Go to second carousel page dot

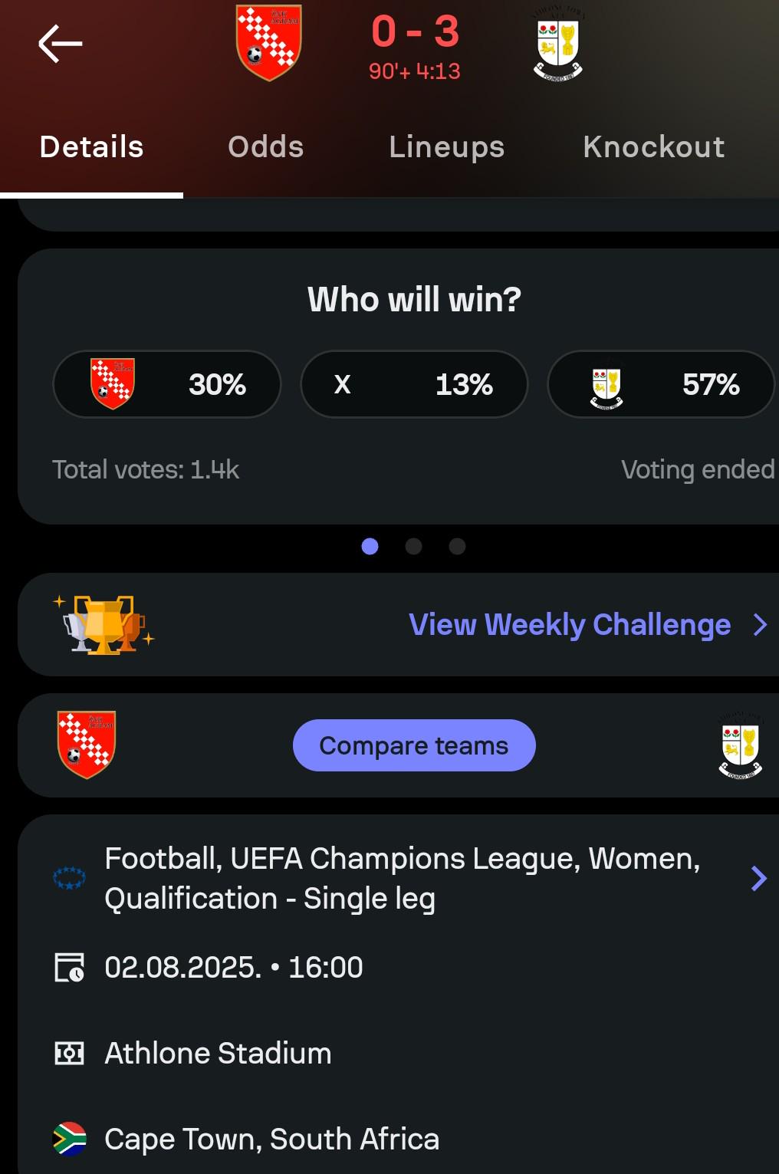coord(413,546)
